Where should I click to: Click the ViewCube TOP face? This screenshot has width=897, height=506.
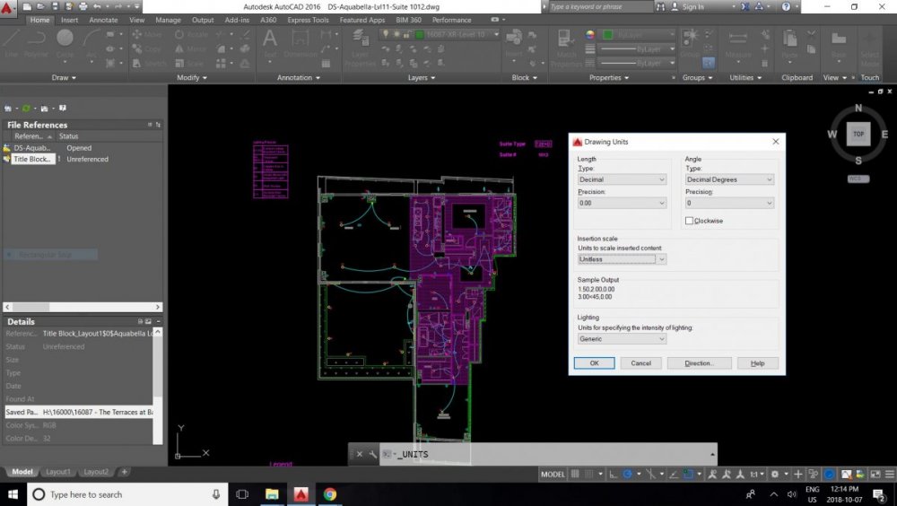858,134
